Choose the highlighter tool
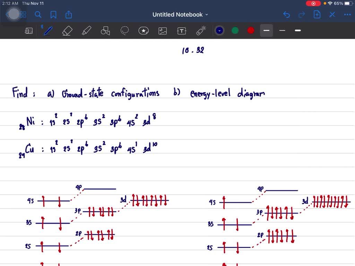Viewport: 355px width, 266px height. coord(86,30)
